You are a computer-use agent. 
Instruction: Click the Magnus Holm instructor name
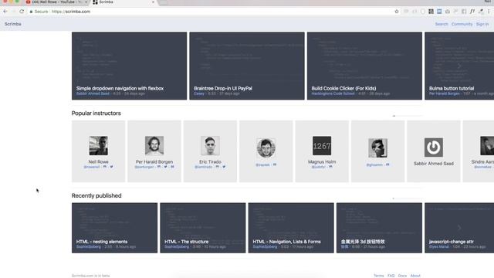click(322, 161)
